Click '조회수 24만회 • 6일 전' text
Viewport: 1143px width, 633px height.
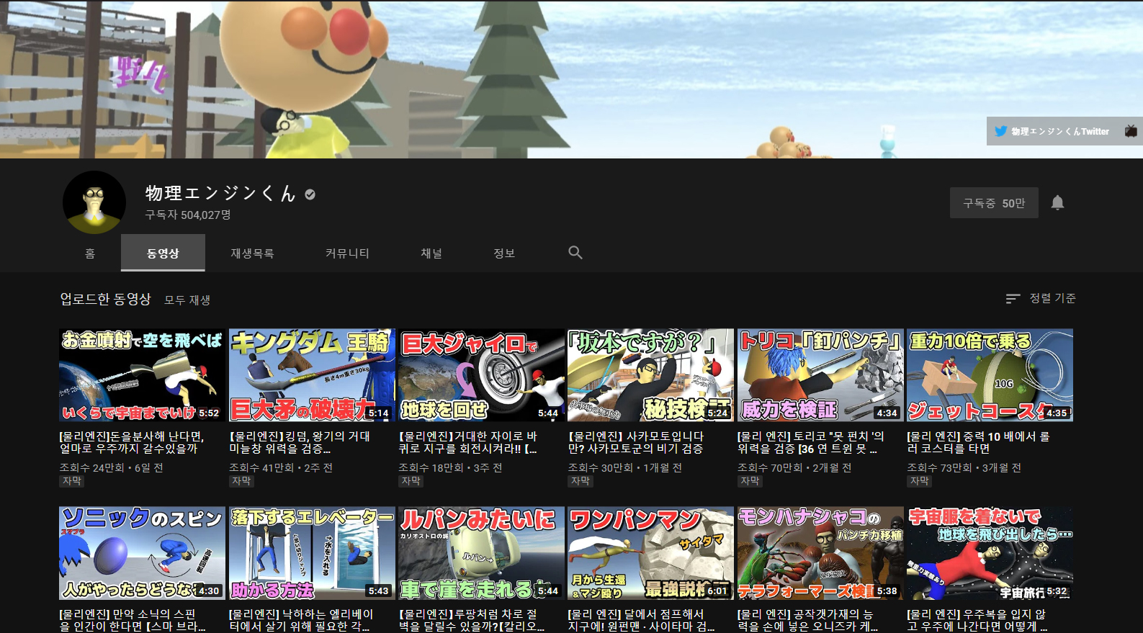[x=112, y=467]
